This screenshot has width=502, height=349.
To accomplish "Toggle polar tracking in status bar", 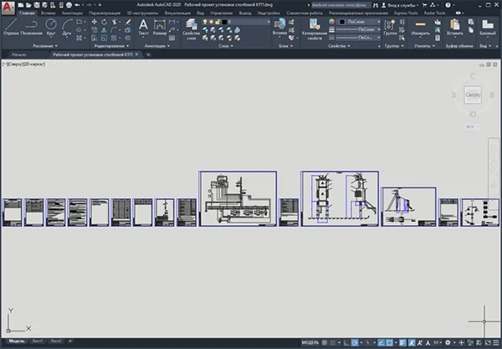I will 355,343.
